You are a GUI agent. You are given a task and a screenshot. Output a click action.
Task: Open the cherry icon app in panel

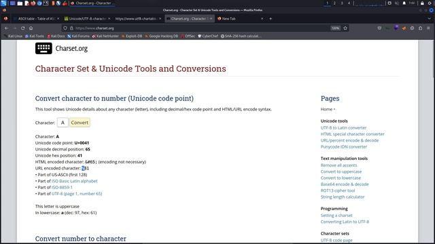click(x=65, y=3)
